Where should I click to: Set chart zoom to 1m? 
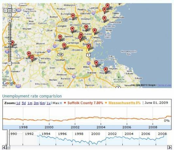30,103
